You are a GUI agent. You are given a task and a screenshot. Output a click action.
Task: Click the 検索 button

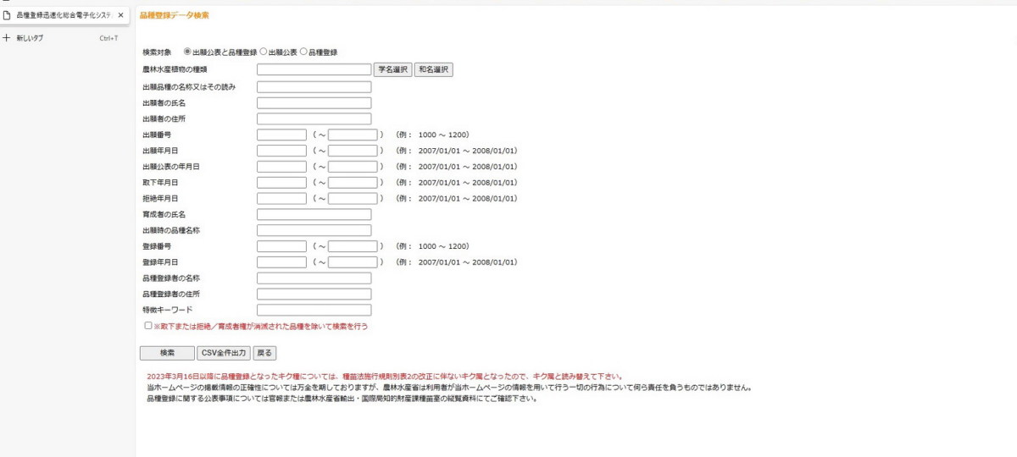pos(167,352)
